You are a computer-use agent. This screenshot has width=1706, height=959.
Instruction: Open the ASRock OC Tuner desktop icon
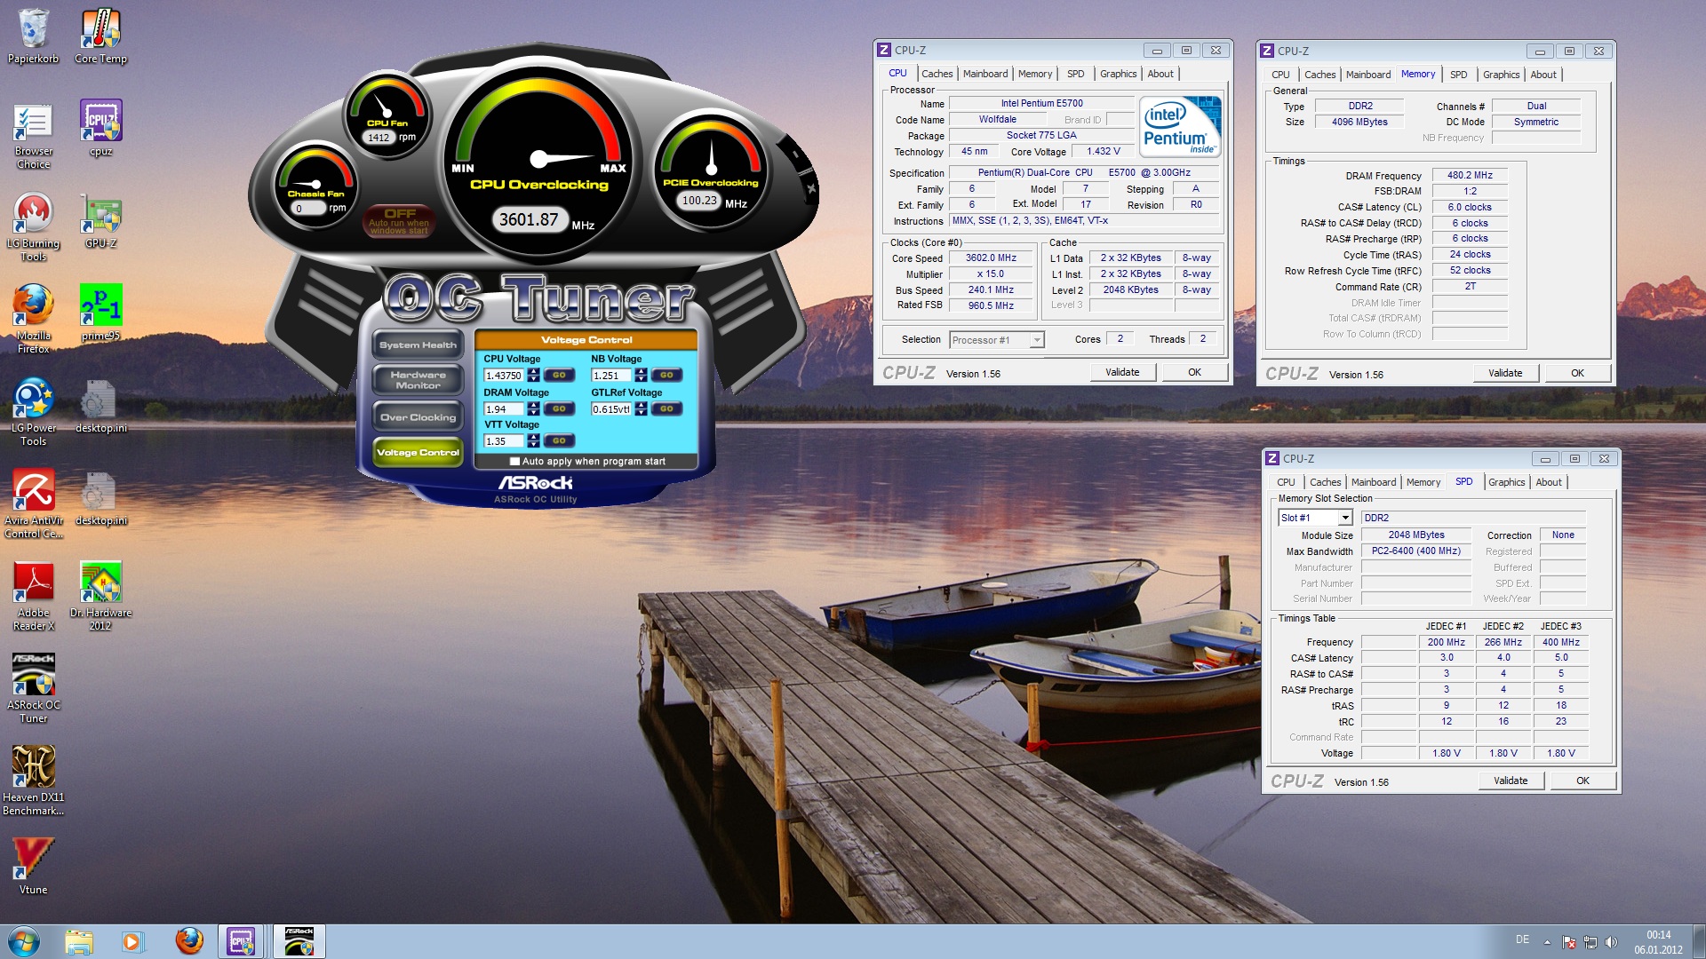click(x=34, y=689)
